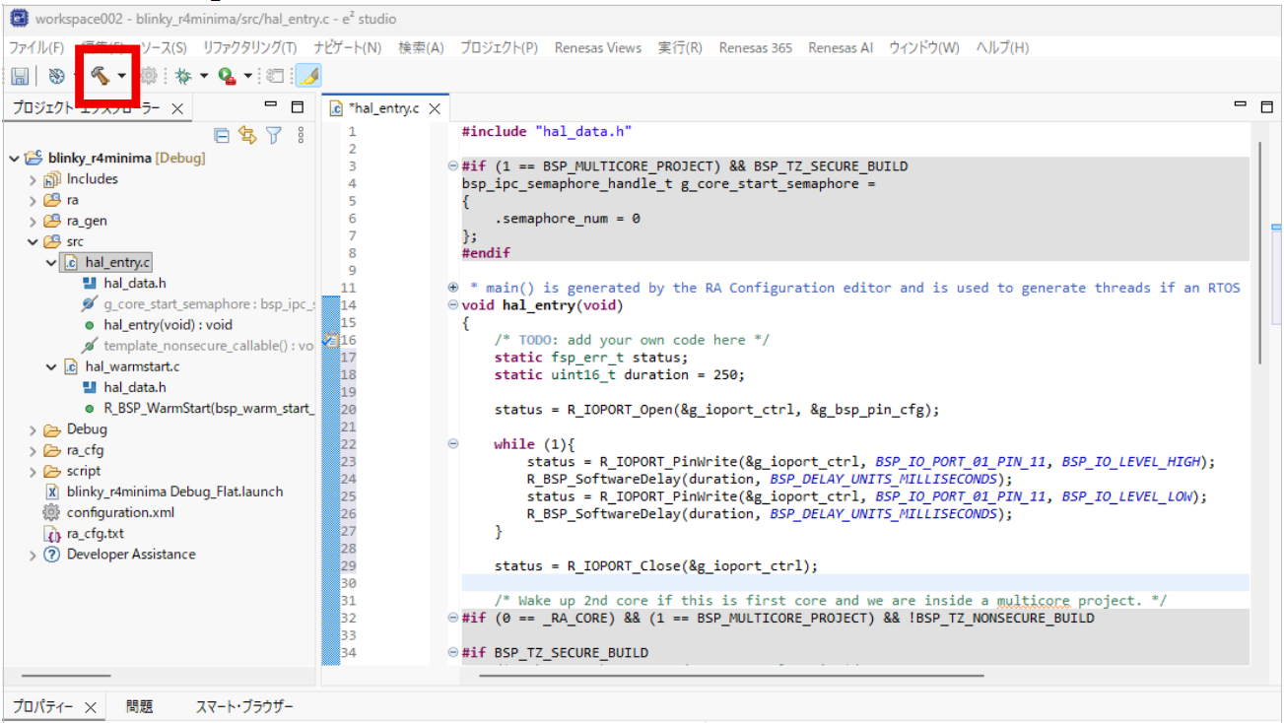This screenshot has height=723, width=1284.
Task: Open the Renesas AI menu
Action: (841, 47)
